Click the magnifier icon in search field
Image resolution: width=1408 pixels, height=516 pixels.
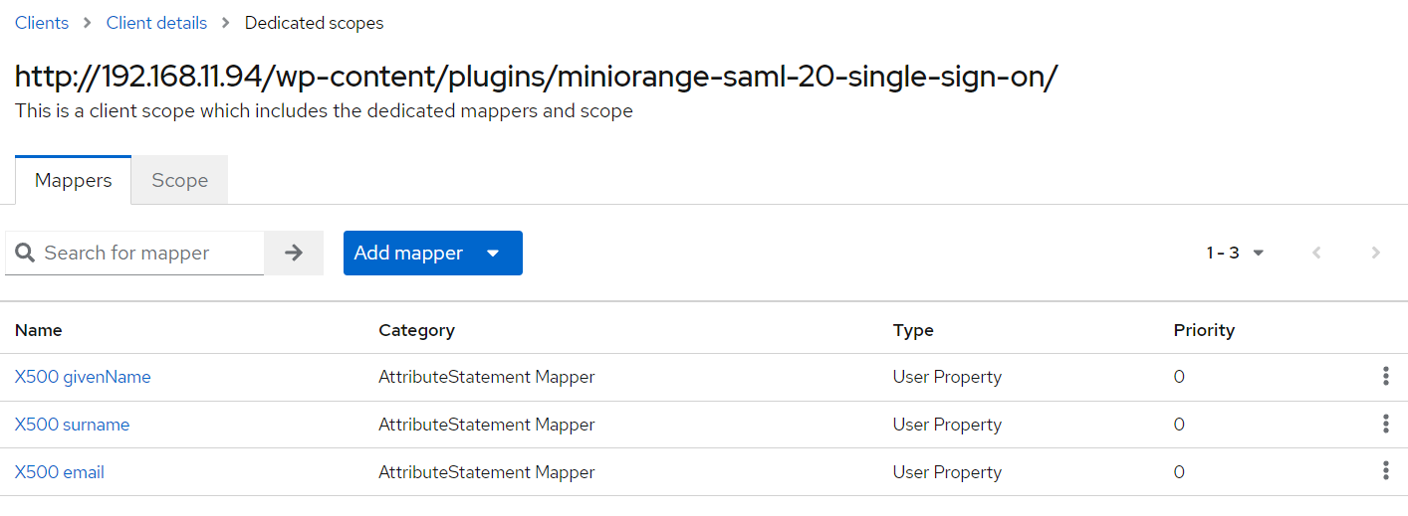[25, 253]
